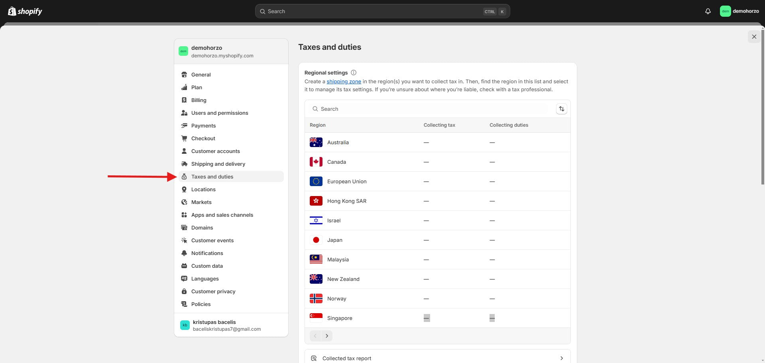
Task: Click the Shopify logo
Action: click(x=25, y=11)
